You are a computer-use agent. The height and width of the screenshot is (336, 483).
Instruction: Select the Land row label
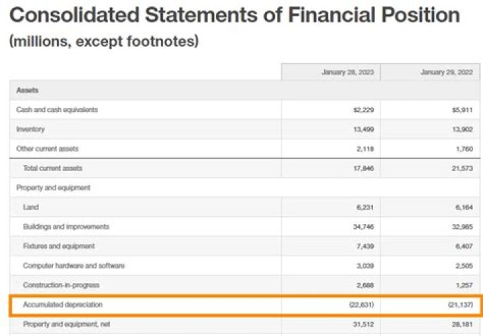(x=31, y=207)
